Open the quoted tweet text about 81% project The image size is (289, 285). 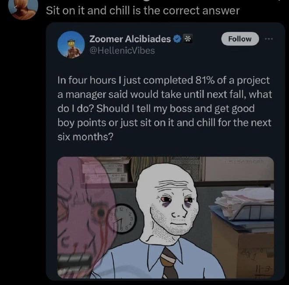pyautogui.click(x=165, y=108)
